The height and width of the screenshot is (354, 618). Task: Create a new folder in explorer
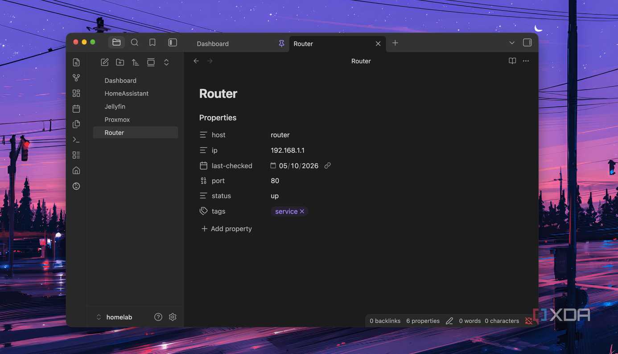120,62
